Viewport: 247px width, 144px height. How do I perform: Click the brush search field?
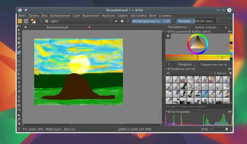click(199, 107)
